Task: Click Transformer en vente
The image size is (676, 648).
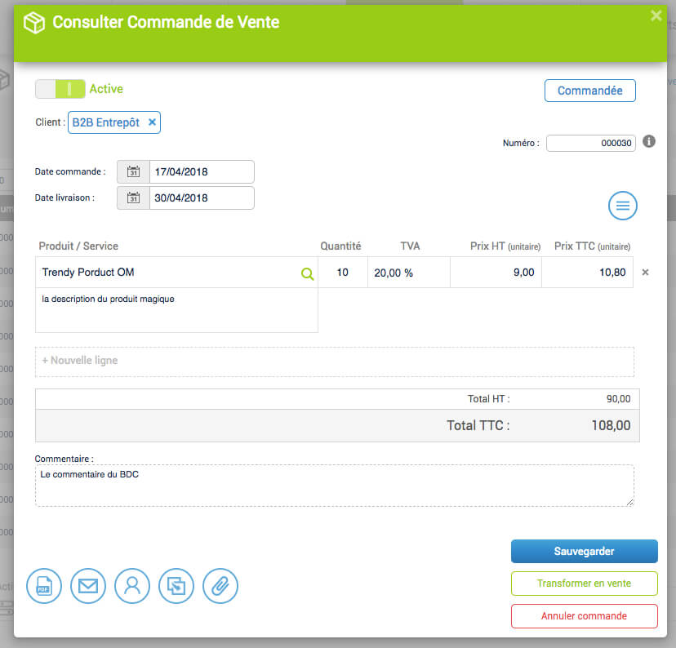Action: tap(584, 584)
